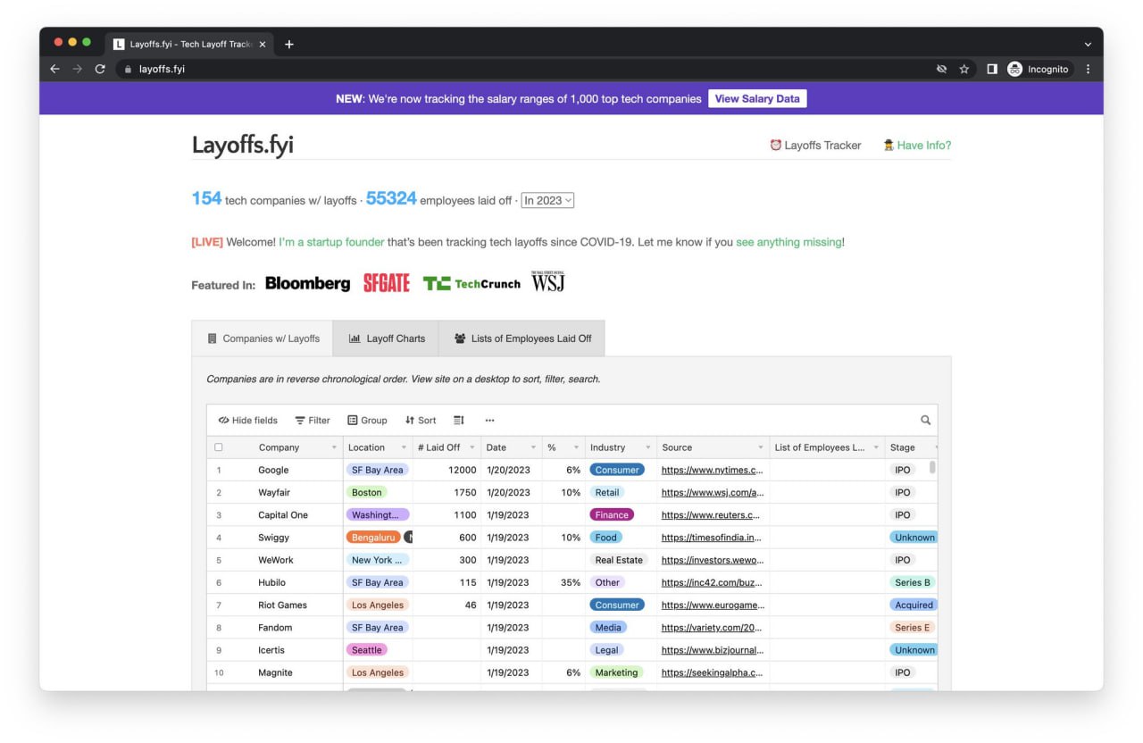Image resolution: width=1143 pixels, height=743 pixels.
Task: Close the Layoffs.fyi browser tab
Action: point(263,45)
